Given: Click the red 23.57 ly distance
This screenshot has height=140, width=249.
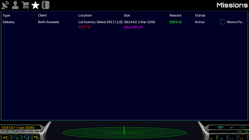Looking at the screenshot, I should click(84, 27).
